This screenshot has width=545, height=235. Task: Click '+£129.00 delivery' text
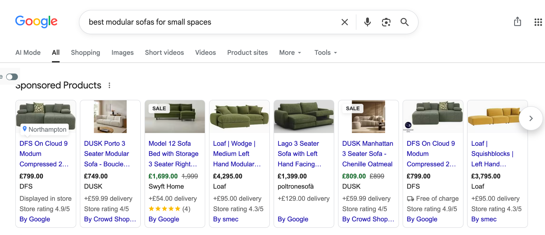coord(304,199)
